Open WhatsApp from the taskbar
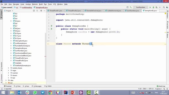This screenshot has height=95, width=169. (x=35, y=93)
